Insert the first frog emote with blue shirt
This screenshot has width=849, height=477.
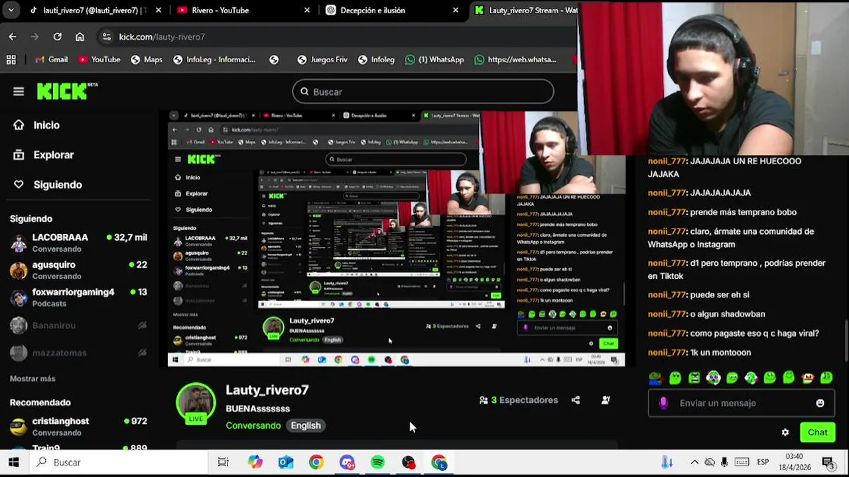pos(655,378)
